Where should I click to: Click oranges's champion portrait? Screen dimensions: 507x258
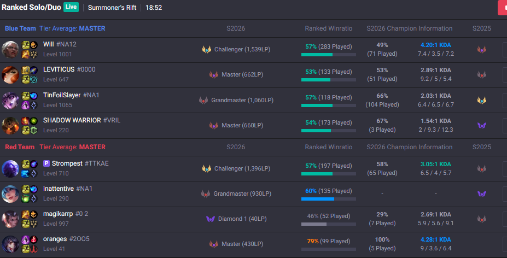10,244
